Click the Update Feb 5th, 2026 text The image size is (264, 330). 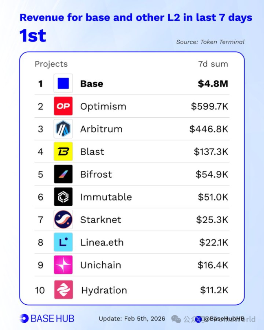(132, 319)
